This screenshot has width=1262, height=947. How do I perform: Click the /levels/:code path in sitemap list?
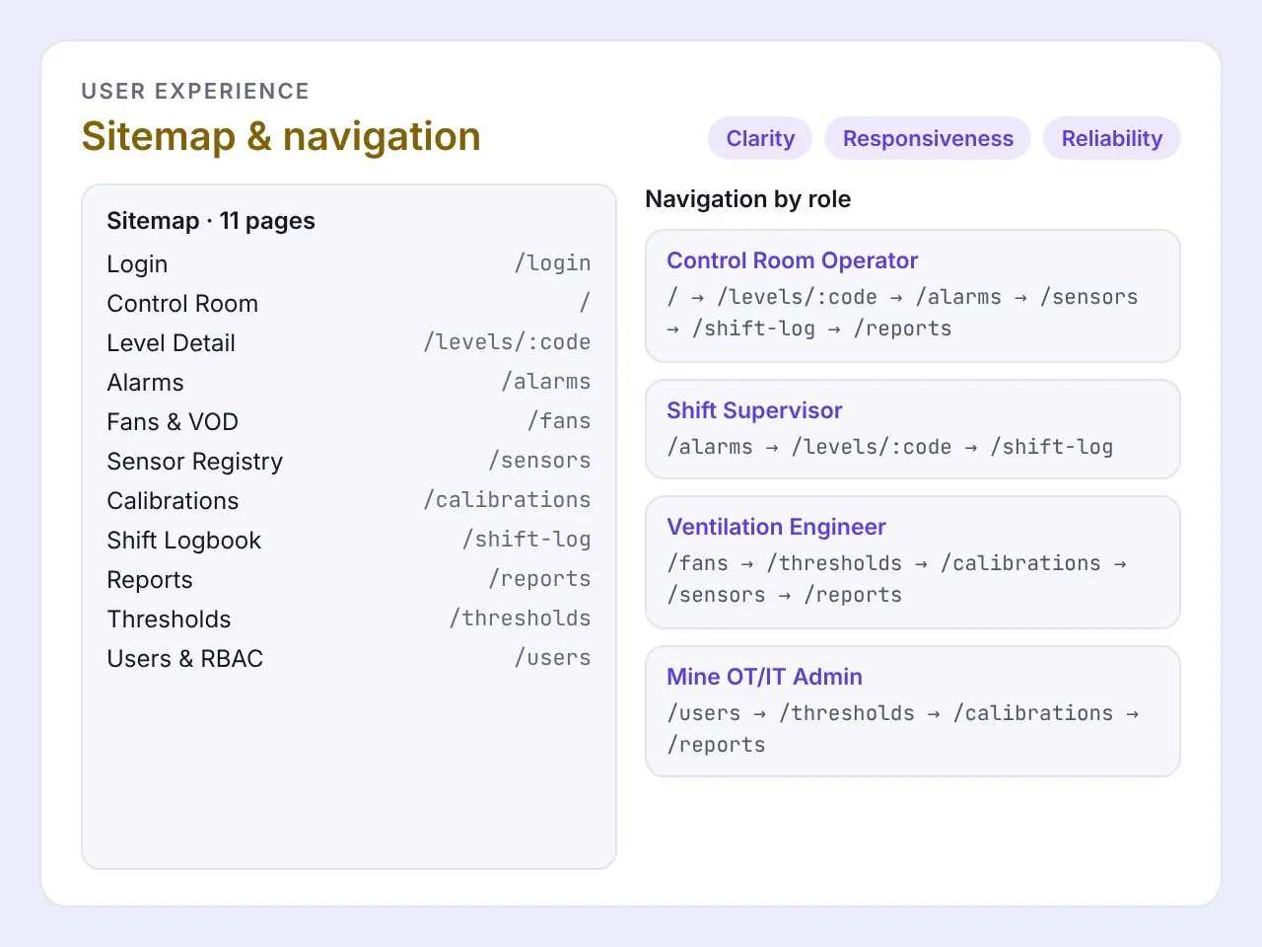pos(507,342)
